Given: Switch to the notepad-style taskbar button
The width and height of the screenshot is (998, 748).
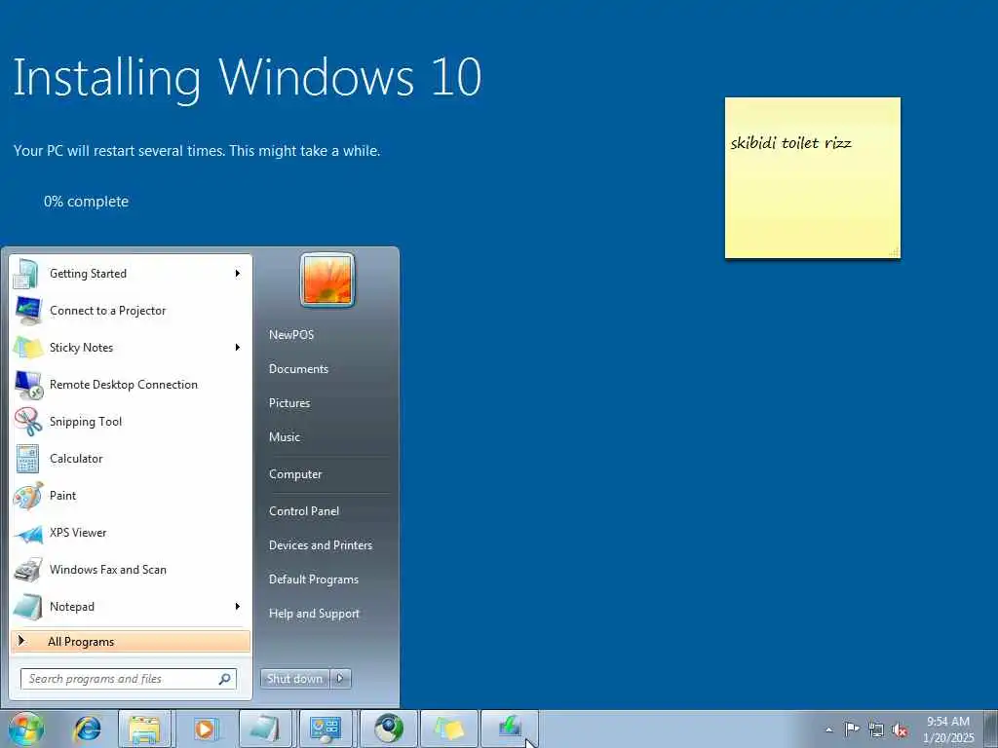Looking at the screenshot, I should tap(265, 729).
